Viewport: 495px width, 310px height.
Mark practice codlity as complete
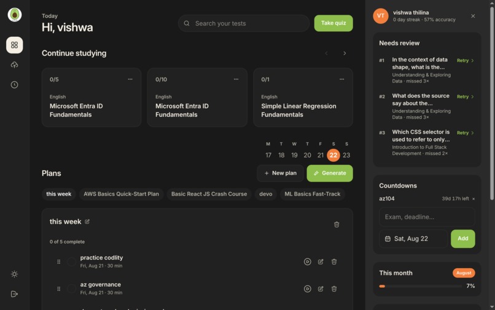tap(72, 261)
